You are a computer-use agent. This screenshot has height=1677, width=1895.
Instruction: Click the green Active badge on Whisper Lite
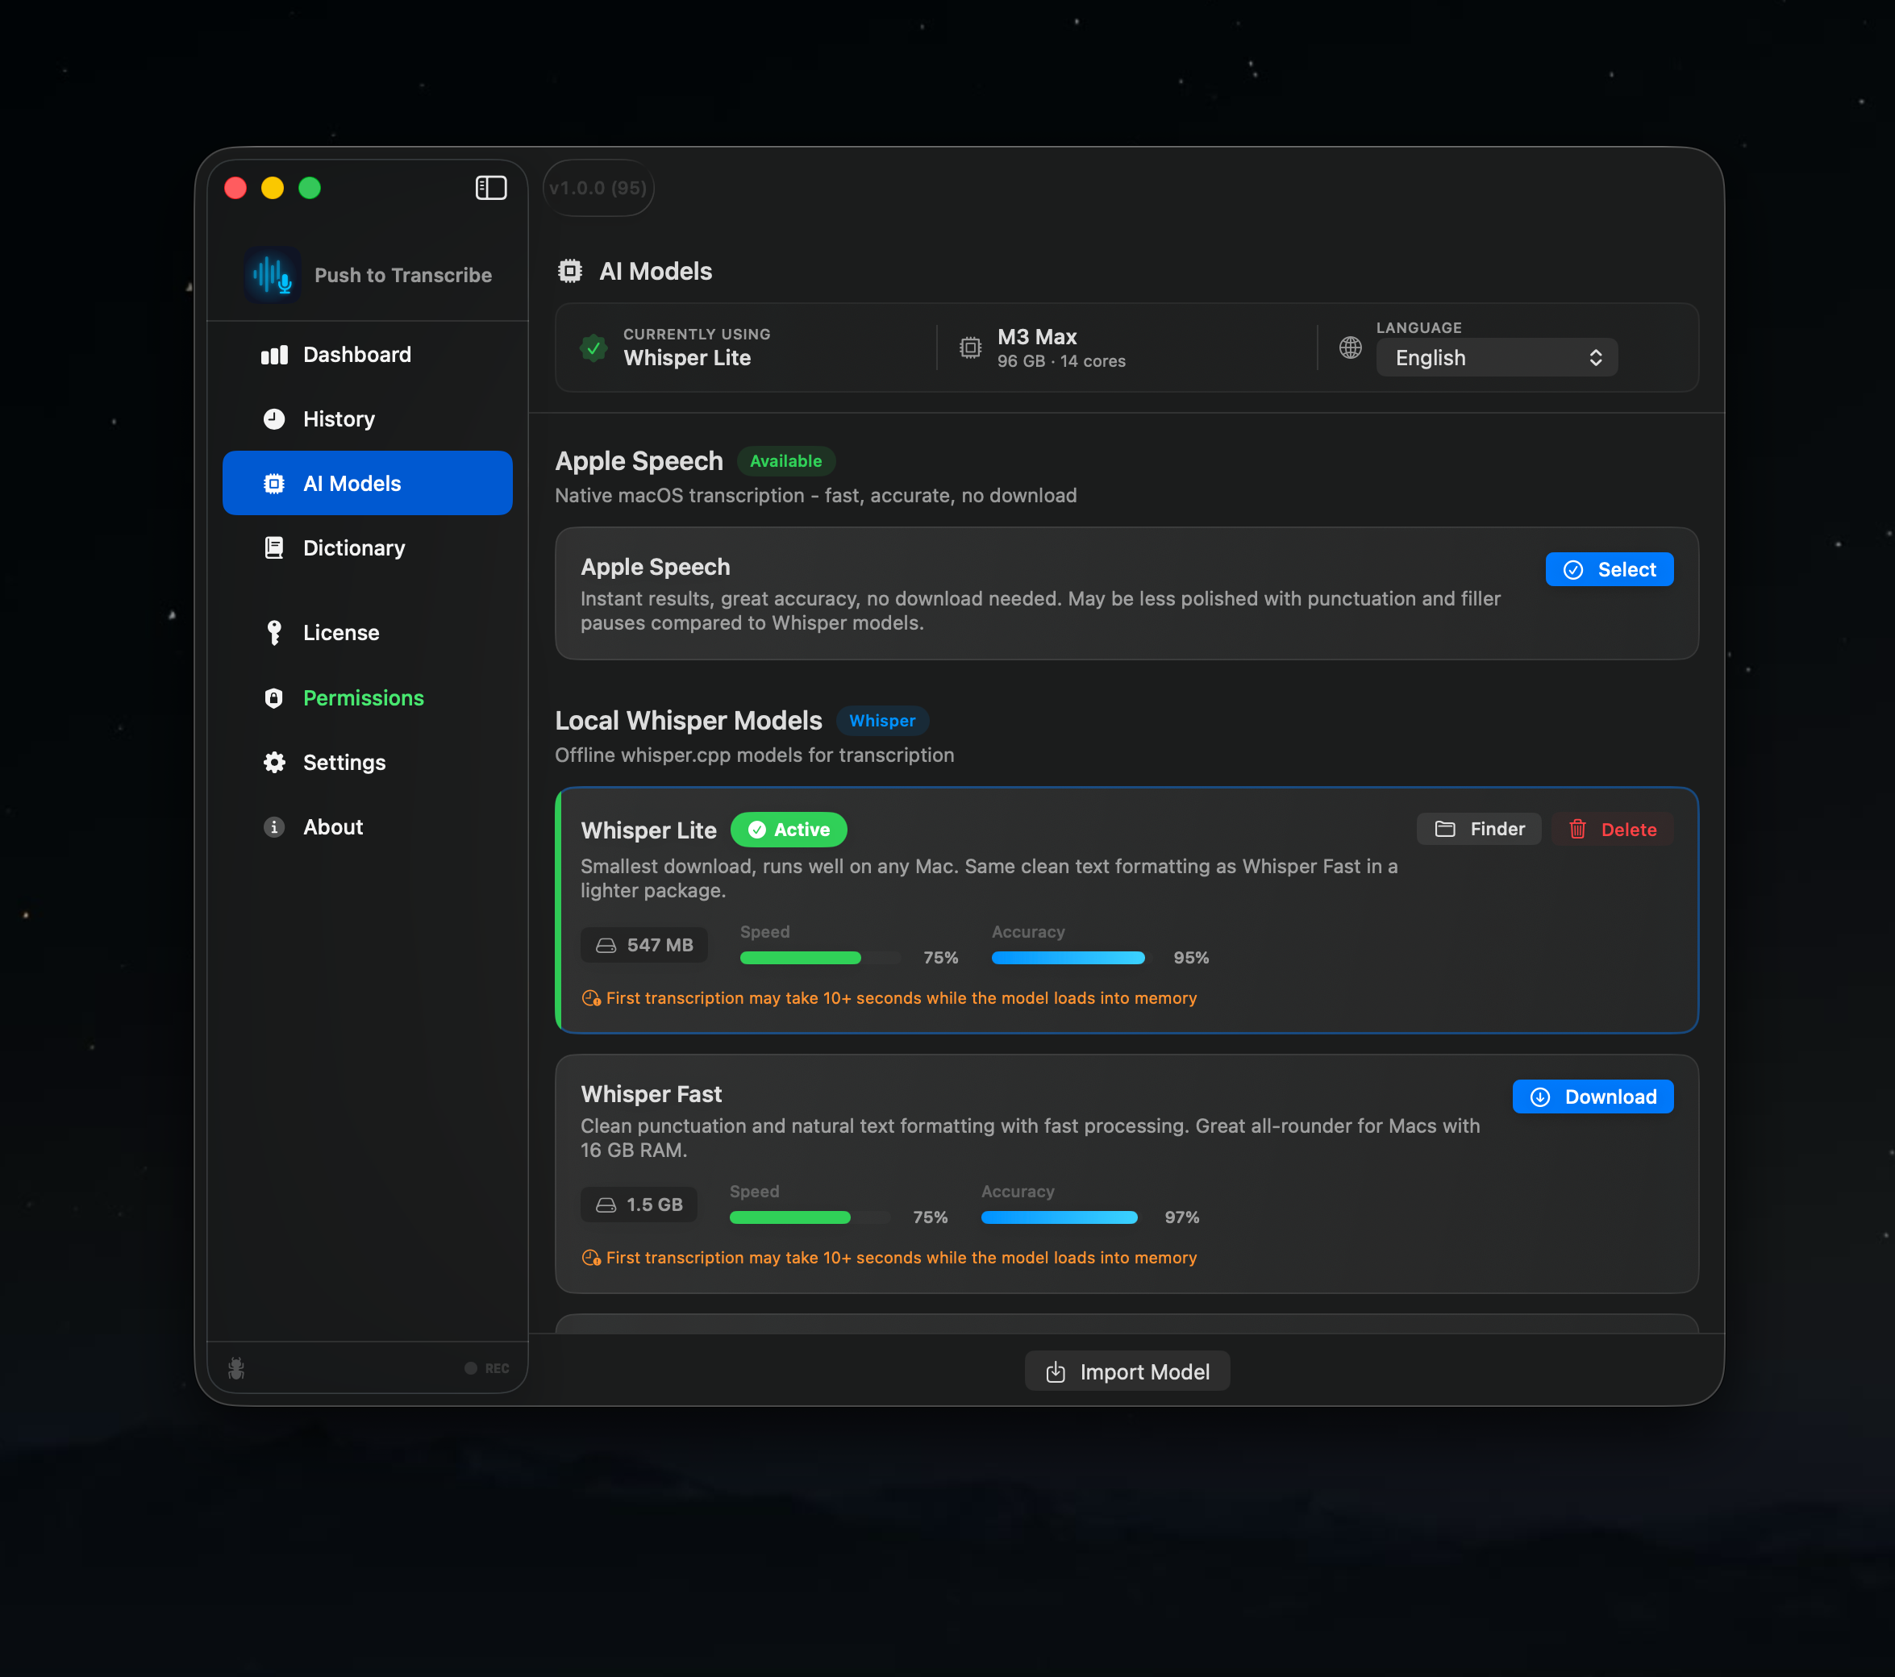pyautogui.click(x=788, y=830)
